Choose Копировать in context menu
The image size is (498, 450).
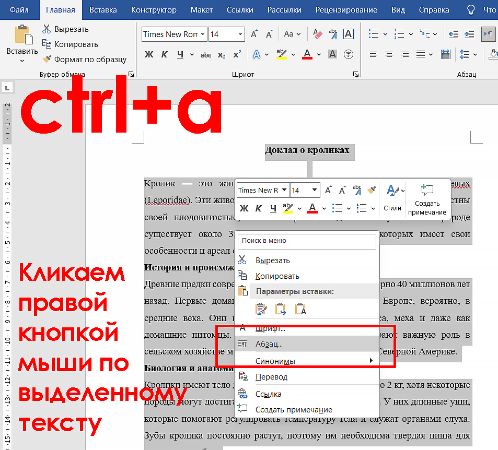[307, 276]
